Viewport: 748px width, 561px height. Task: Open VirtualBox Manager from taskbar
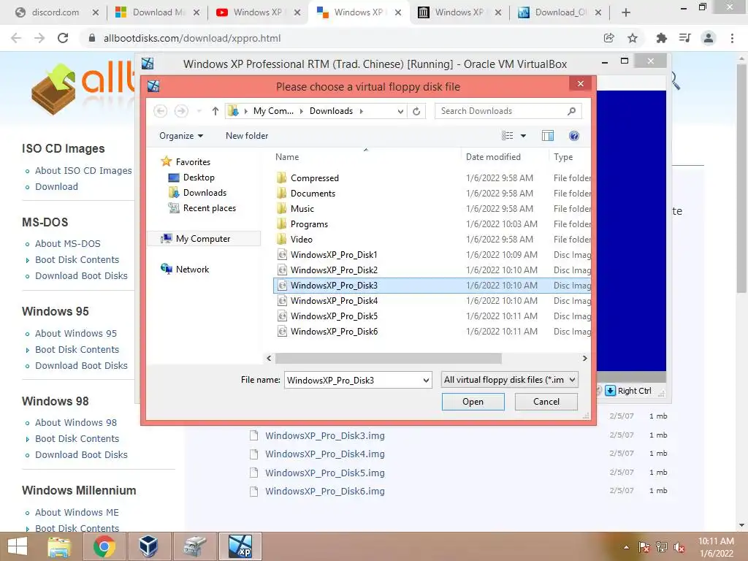pos(148,546)
